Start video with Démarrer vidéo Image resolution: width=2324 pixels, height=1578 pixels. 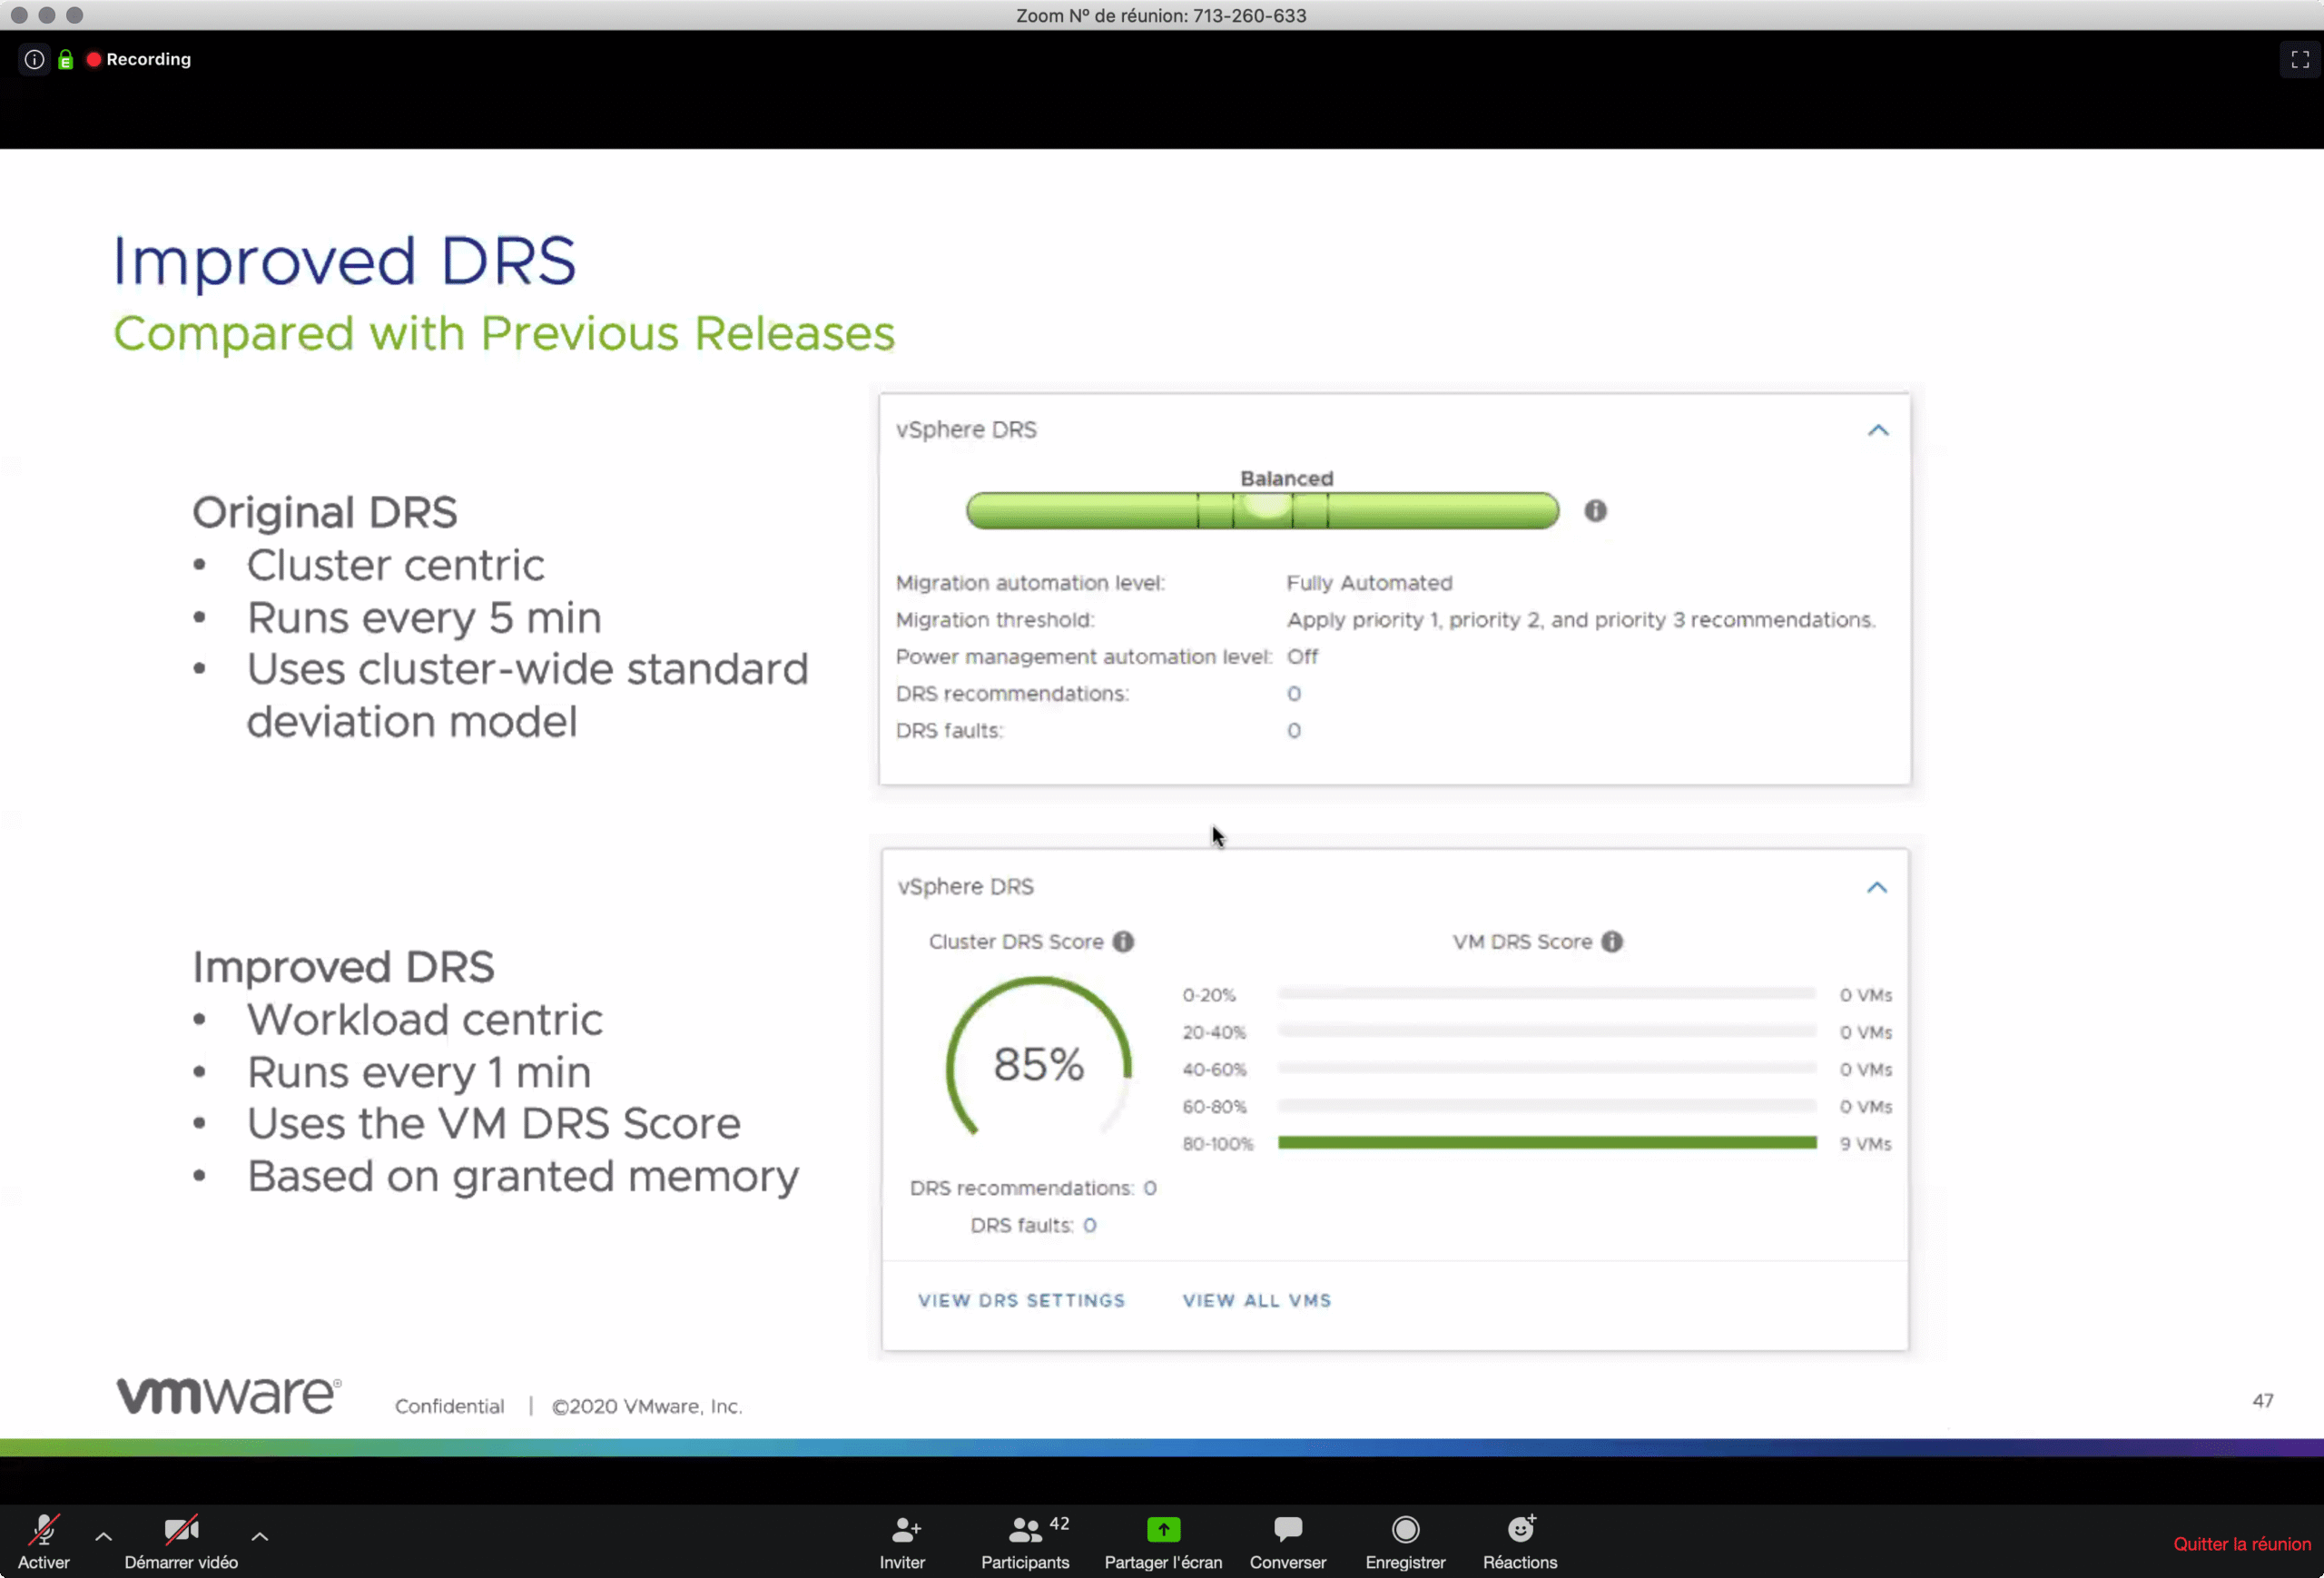tap(181, 1541)
